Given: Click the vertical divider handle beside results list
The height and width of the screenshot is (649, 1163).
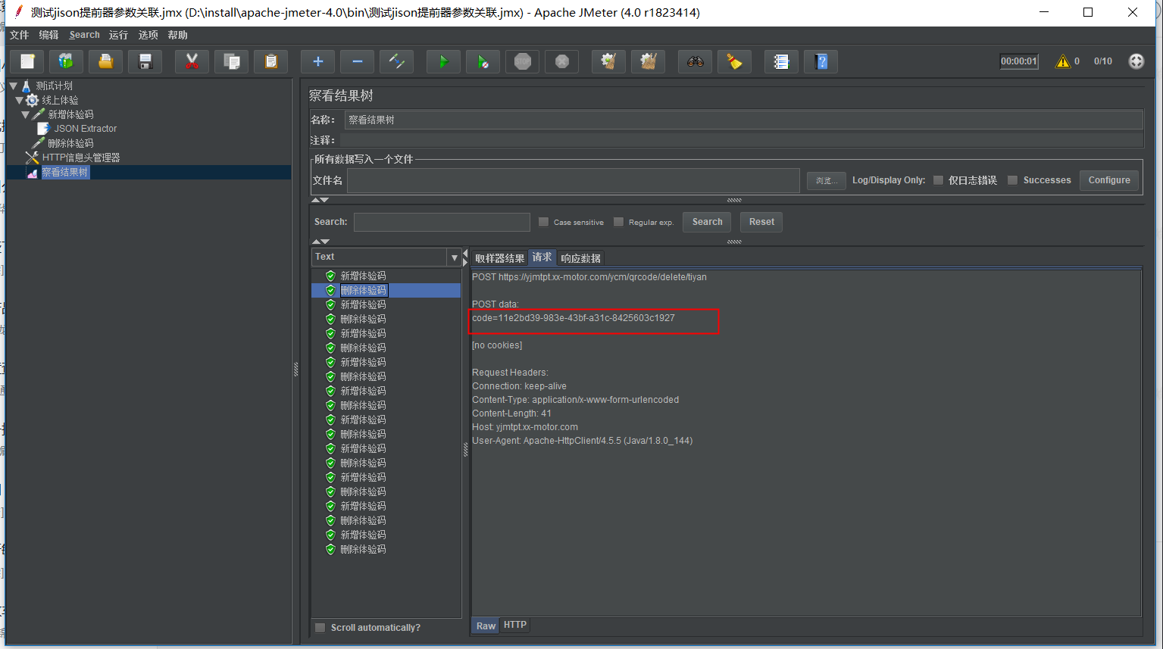Looking at the screenshot, I should [465, 450].
